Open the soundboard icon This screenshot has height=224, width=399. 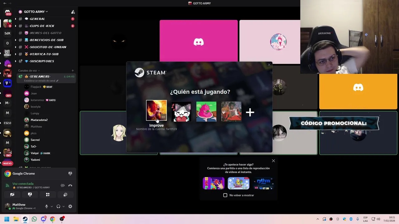point(65,194)
